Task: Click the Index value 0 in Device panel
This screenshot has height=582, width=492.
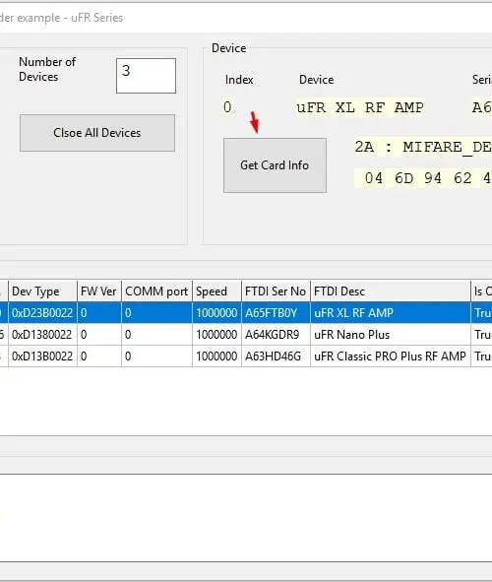Action: click(x=227, y=107)
